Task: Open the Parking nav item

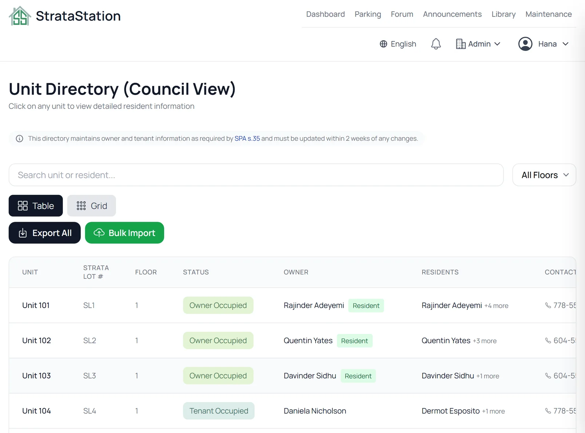Action: pos(368,14)
